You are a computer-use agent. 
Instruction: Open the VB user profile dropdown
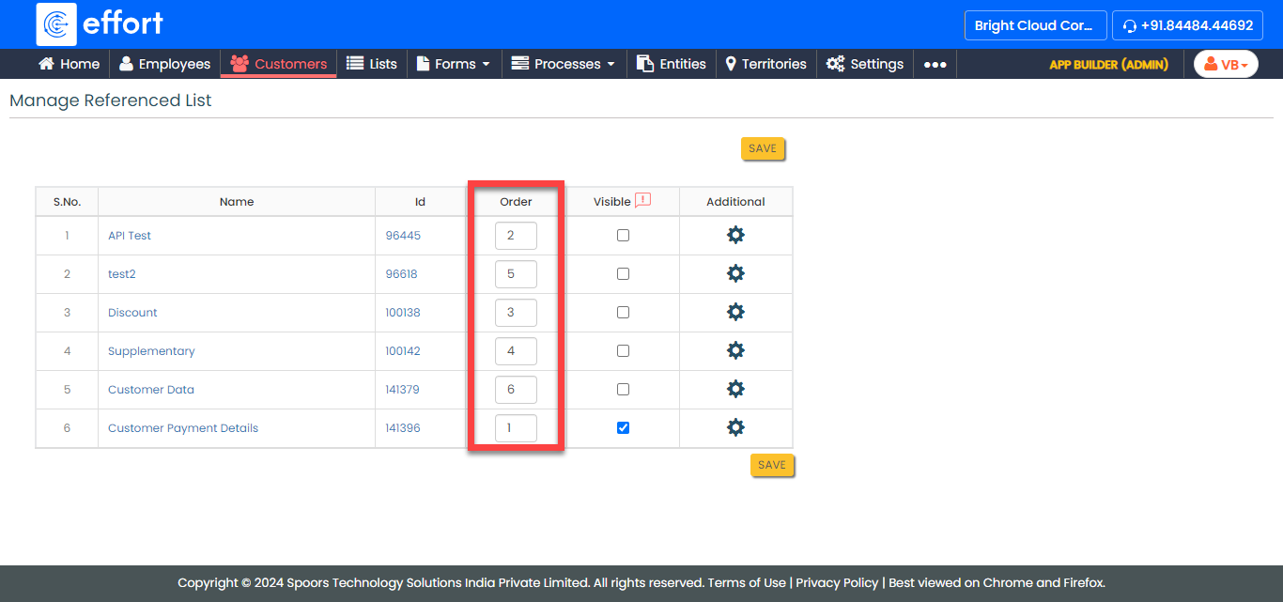[1226, 64]
